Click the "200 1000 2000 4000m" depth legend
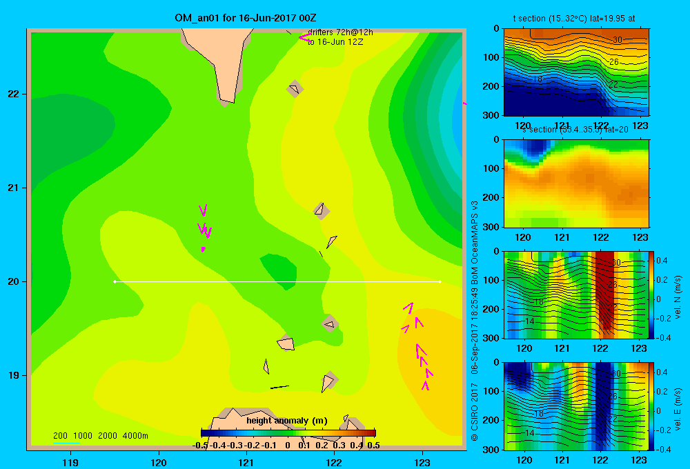The width and height of the screenshot is (690, 469). [100, 436]
